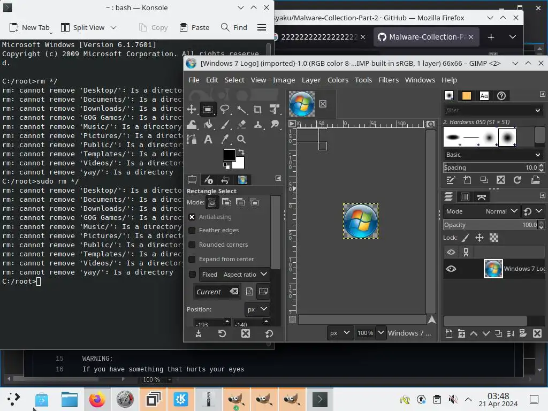
Task: Disable the Antialiasing checkbox
Action: click(192, 217)
